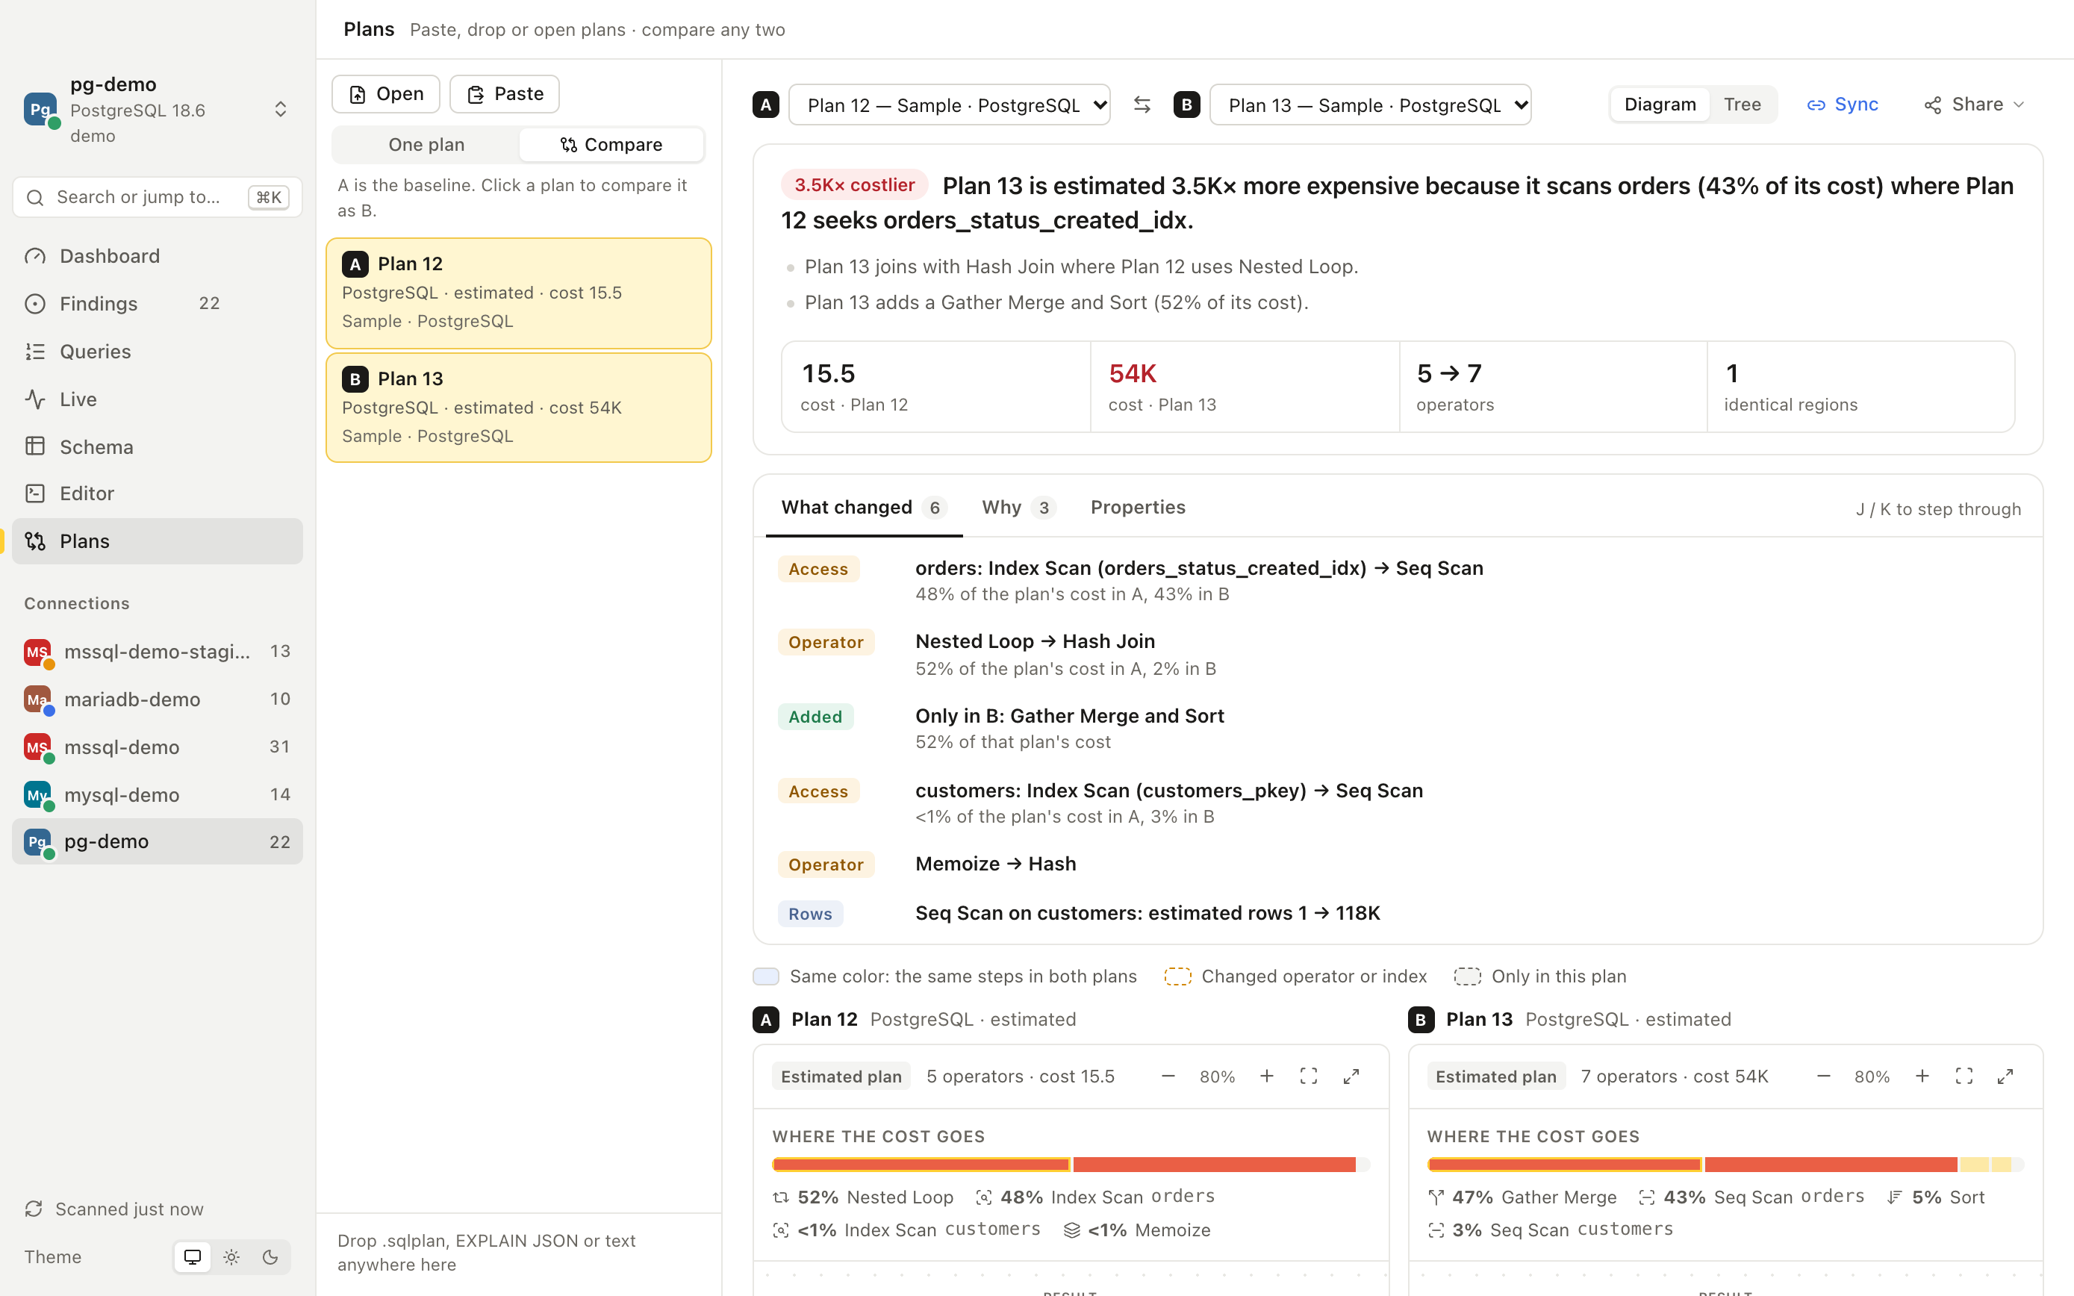Fit Plan 12 diagram to view
Screen dimensions: 2074x1296
1309,1076
